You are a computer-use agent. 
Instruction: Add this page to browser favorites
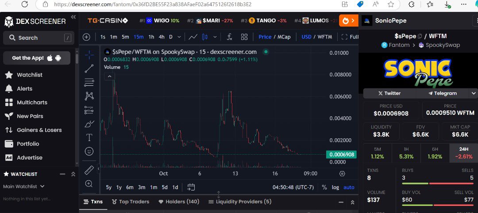coord(391,4)
